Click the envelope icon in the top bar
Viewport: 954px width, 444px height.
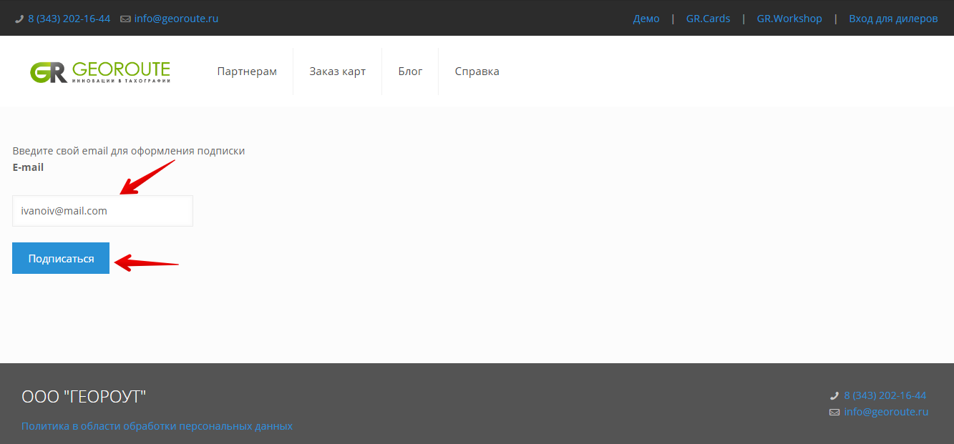[125, 19]
